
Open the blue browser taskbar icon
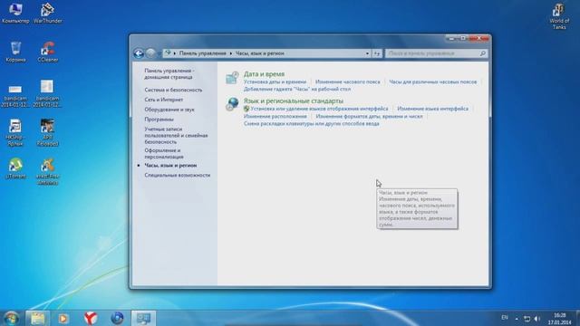(117, 318)
